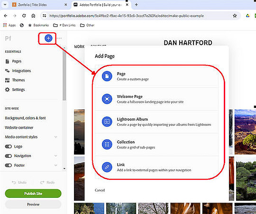Click the Google Drive extension icon
This screenshot has width=256, height=214.
pyautogui.click(x=247, y=16)
